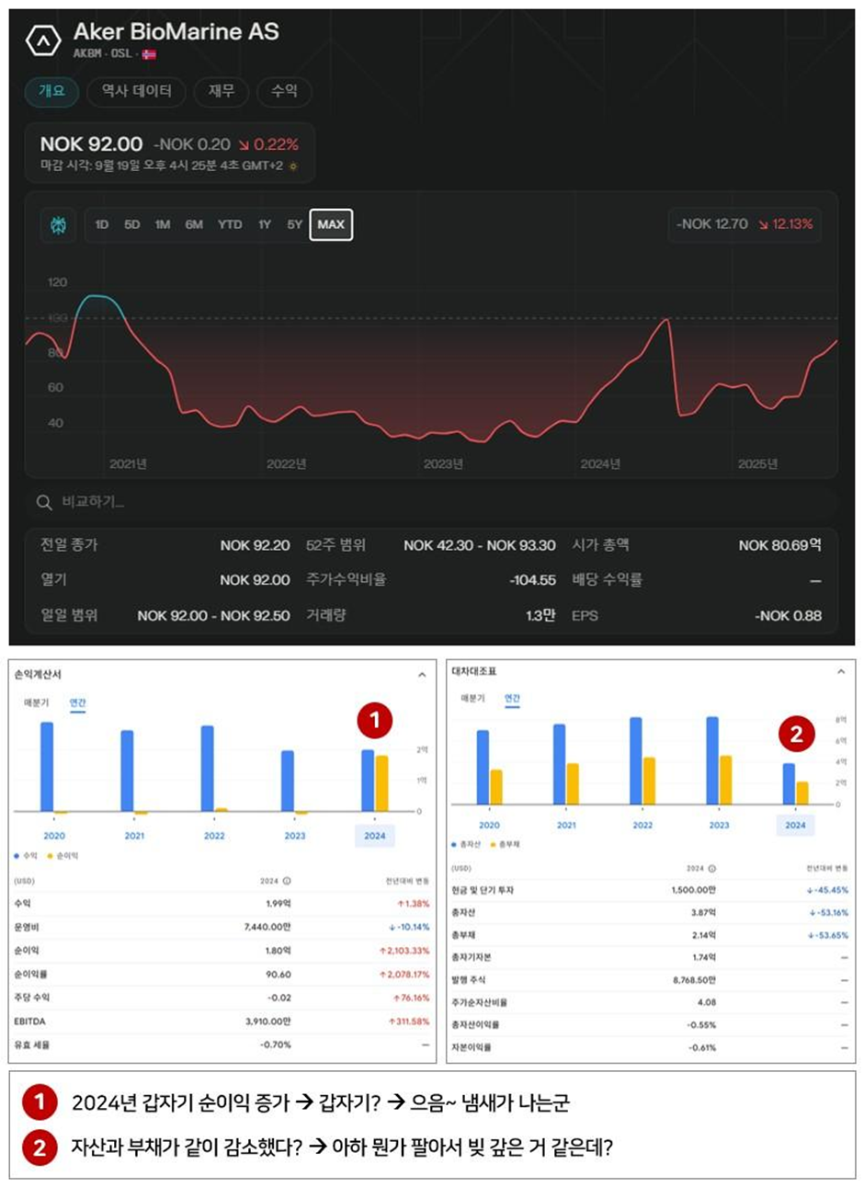The image size is (864, 1187).
Task: Click the 총부채 row value 2.14억
Action: click(x=704, y=935)
